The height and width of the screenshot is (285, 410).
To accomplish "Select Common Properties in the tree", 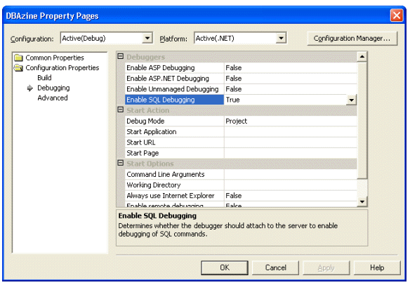I will click(x=55, y=58).
